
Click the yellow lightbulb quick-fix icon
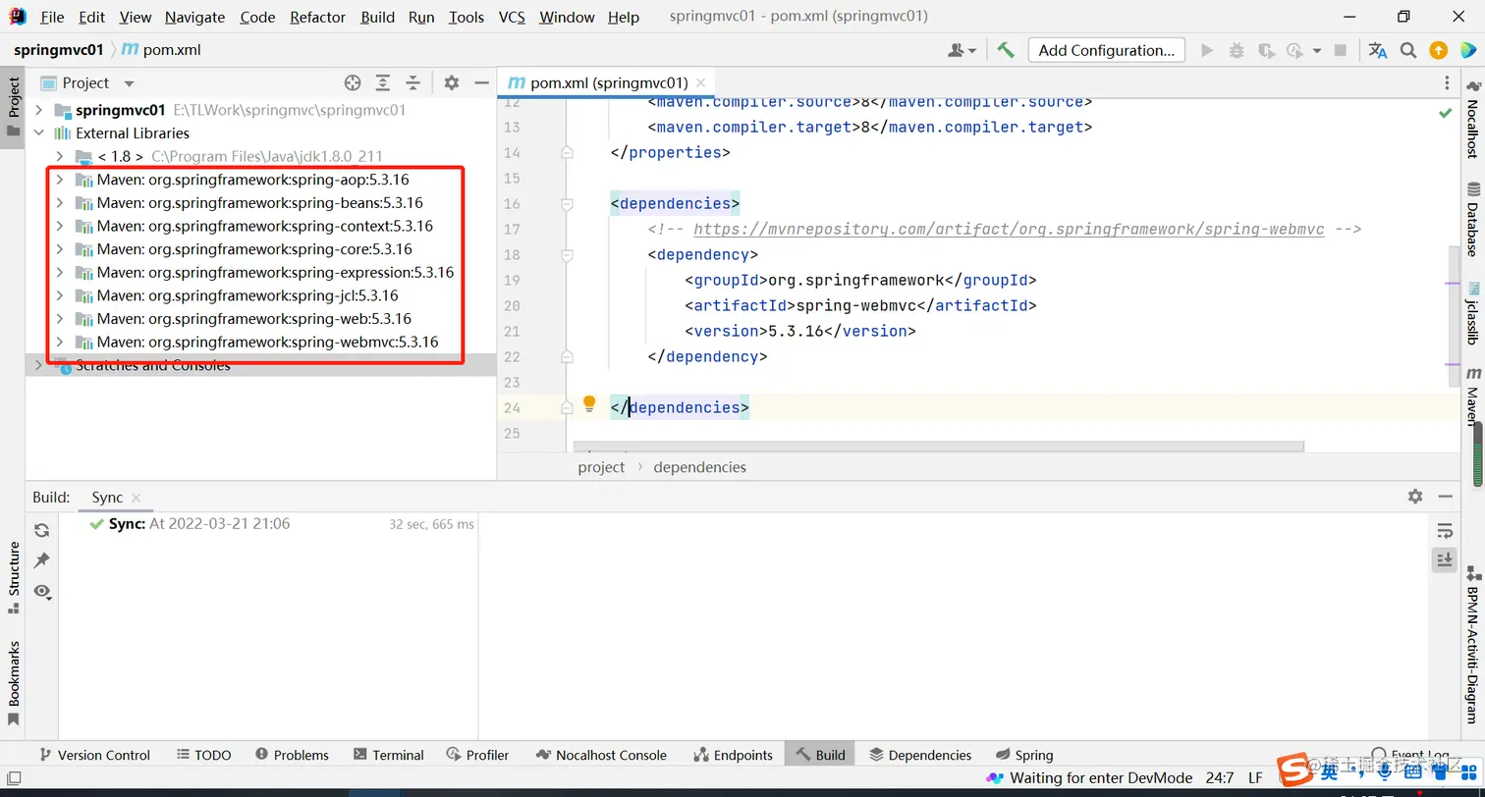pos(589,403)
